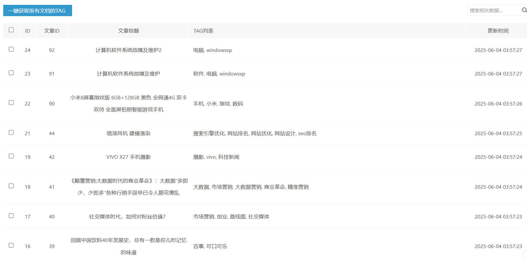The height and width of the screenshot is (260, 527).
Task: Click title 社交媒体时代，如何对粉丝估值?
Action: point(127,216)
